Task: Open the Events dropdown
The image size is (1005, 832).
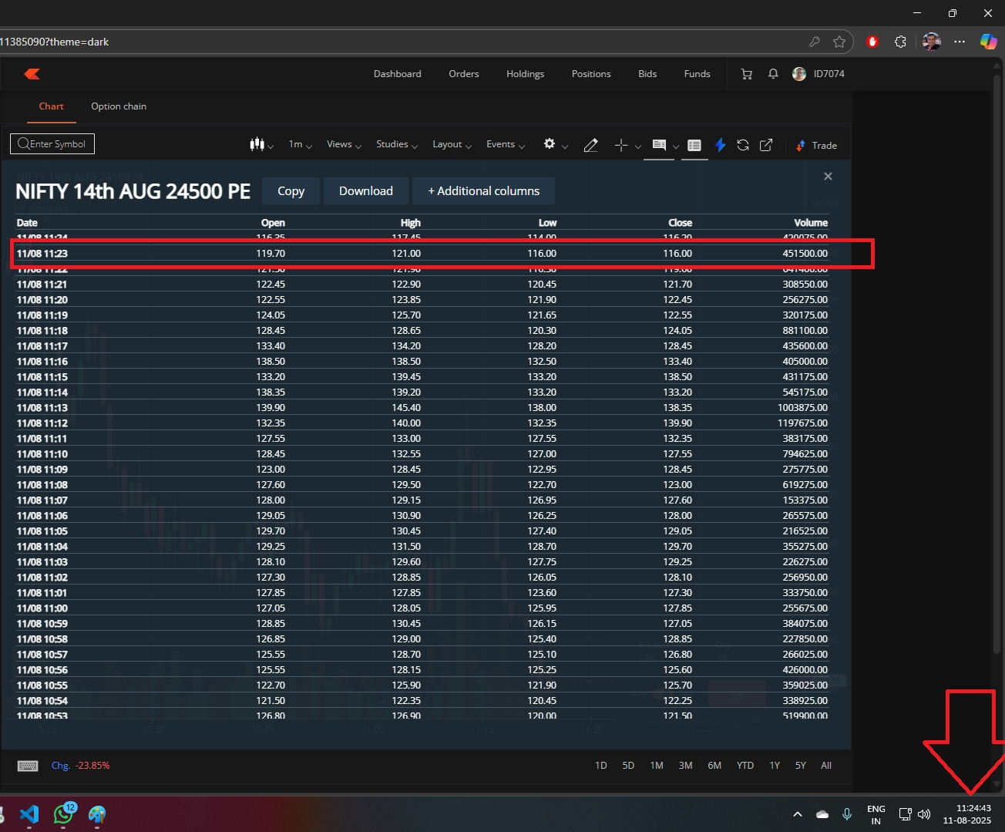Action: 506,144
